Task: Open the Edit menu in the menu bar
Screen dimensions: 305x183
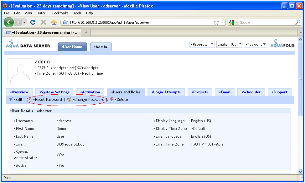Action: tap(17, 13)
